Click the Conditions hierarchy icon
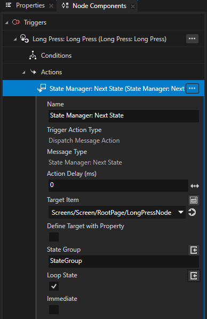The height and width of the screenshot is (319, 207). [33, 55]
